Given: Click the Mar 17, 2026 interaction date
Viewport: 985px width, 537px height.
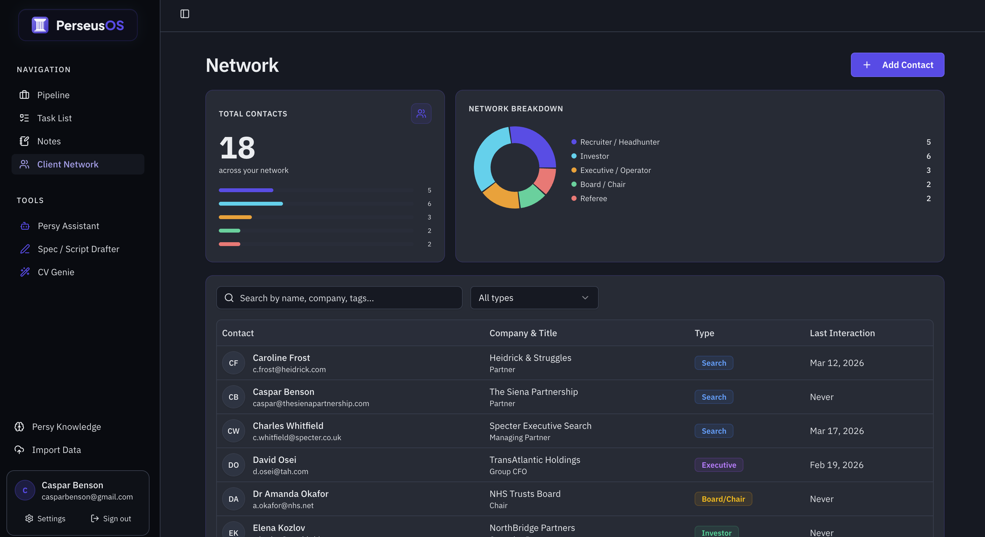Looking at the screenshot, I should click(837, 431).
